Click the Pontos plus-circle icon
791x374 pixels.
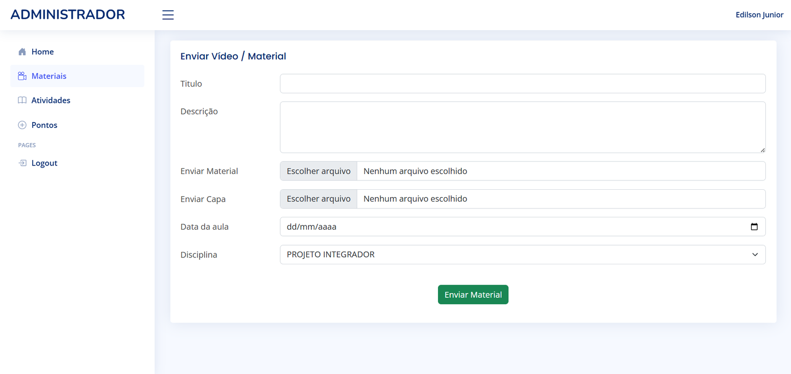pos(22,125)
